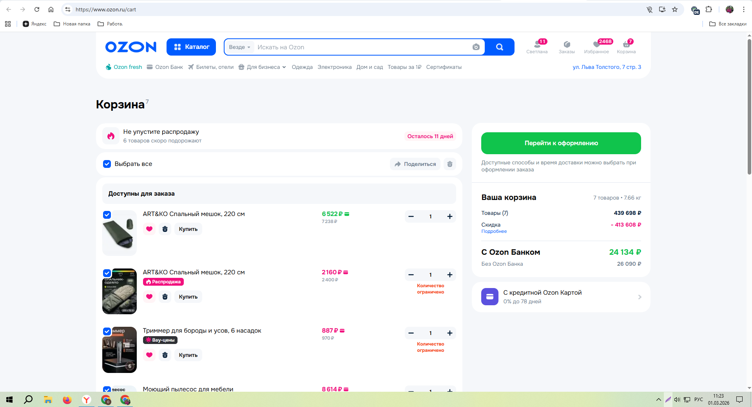Click Перейти к оформлению button
This screenshot has height=407, width=752.
561,143
